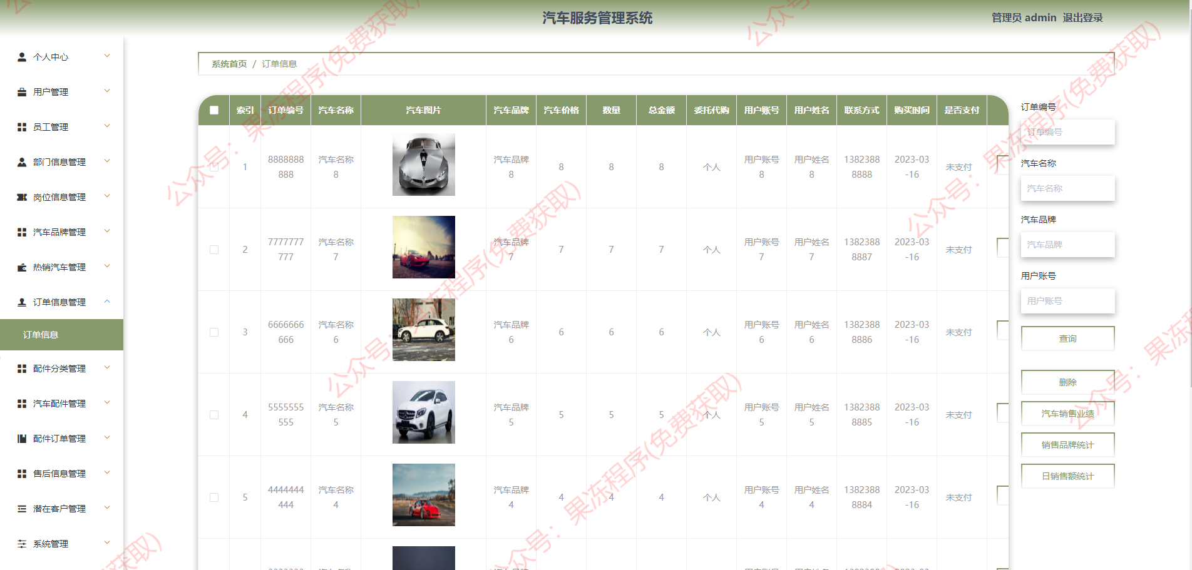
Task: Focus the 用户账号 search field
Action: pyautogui.click(x=1068, y=301)
